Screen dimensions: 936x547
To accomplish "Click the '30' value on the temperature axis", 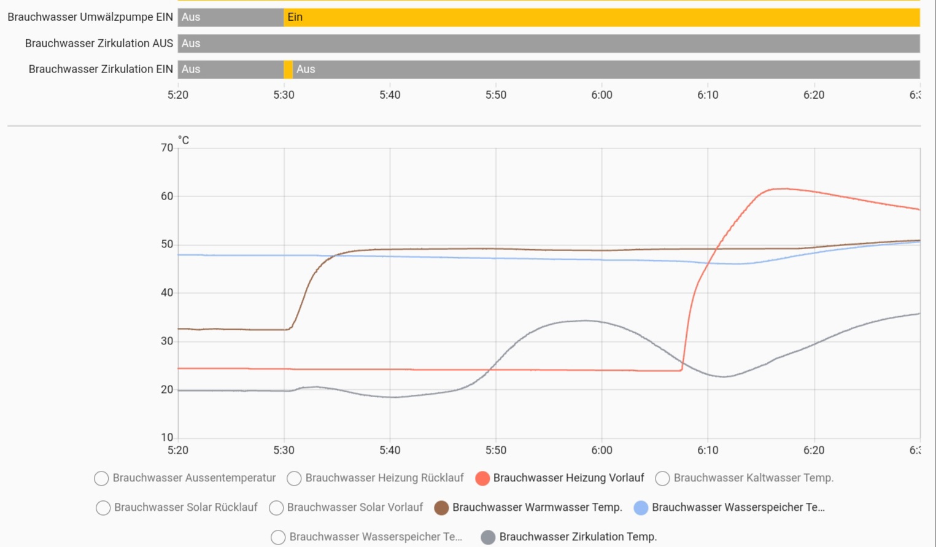I will (x=167, y=341).
